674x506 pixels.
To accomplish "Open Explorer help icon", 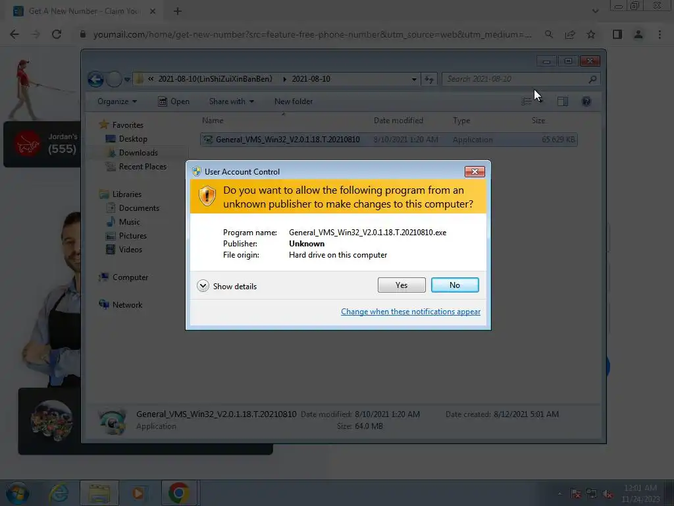I will click(586, 101).
